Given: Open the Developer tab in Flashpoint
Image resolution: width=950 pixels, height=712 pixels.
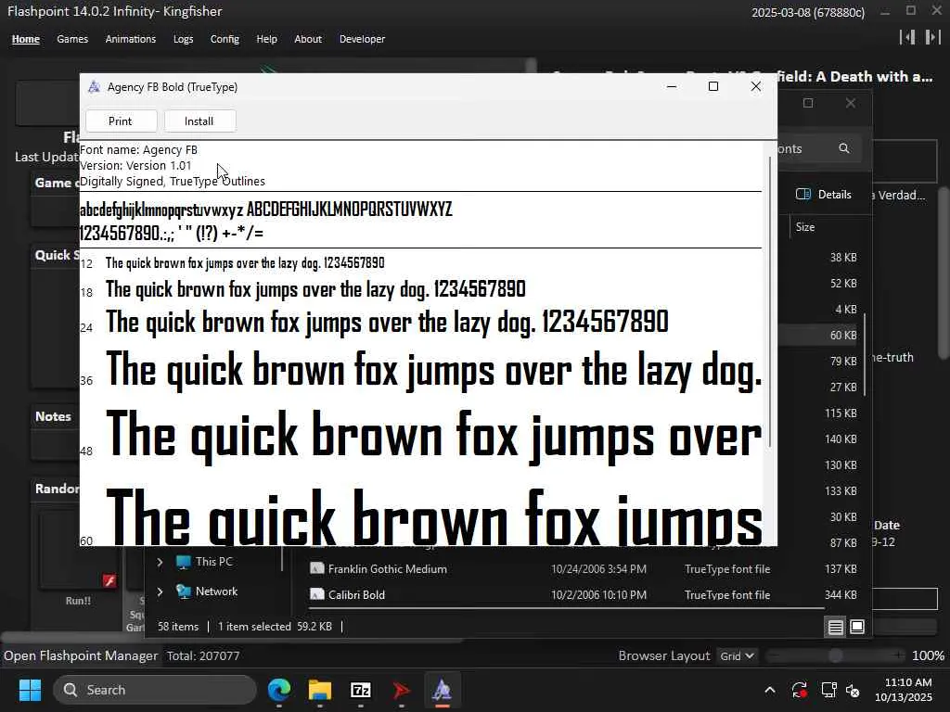Looking at the screenshot, I should [x=362, y=39].
